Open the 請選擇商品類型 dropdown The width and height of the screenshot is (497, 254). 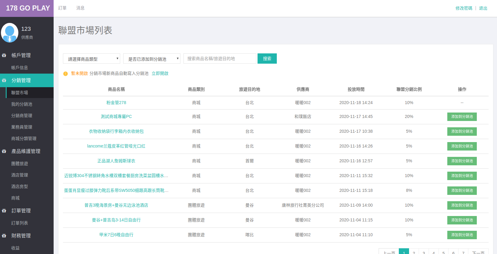click(92, 59)
